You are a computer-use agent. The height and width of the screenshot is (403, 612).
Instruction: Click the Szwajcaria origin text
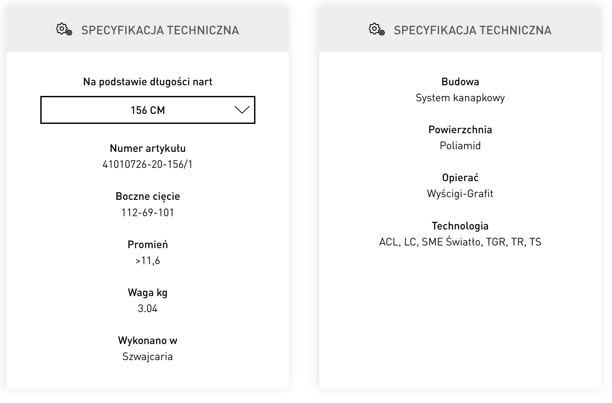coord(148,357)
